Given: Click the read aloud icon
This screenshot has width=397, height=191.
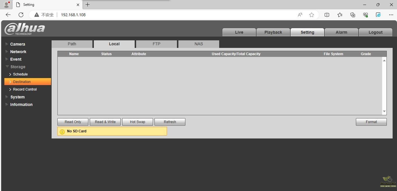Looking at the screenshot, I should coord(300,15).
